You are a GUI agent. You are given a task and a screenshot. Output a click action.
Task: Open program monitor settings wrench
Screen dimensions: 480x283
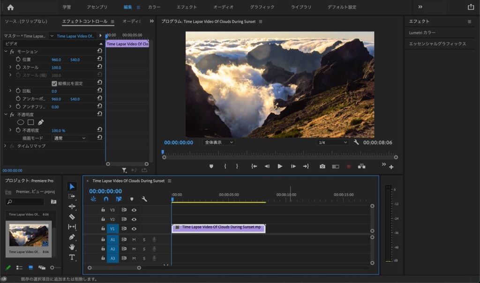356,142
